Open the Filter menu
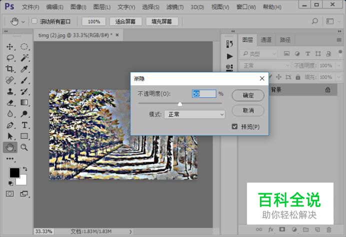Screen dimensions: 346x237 click(175, 7)
